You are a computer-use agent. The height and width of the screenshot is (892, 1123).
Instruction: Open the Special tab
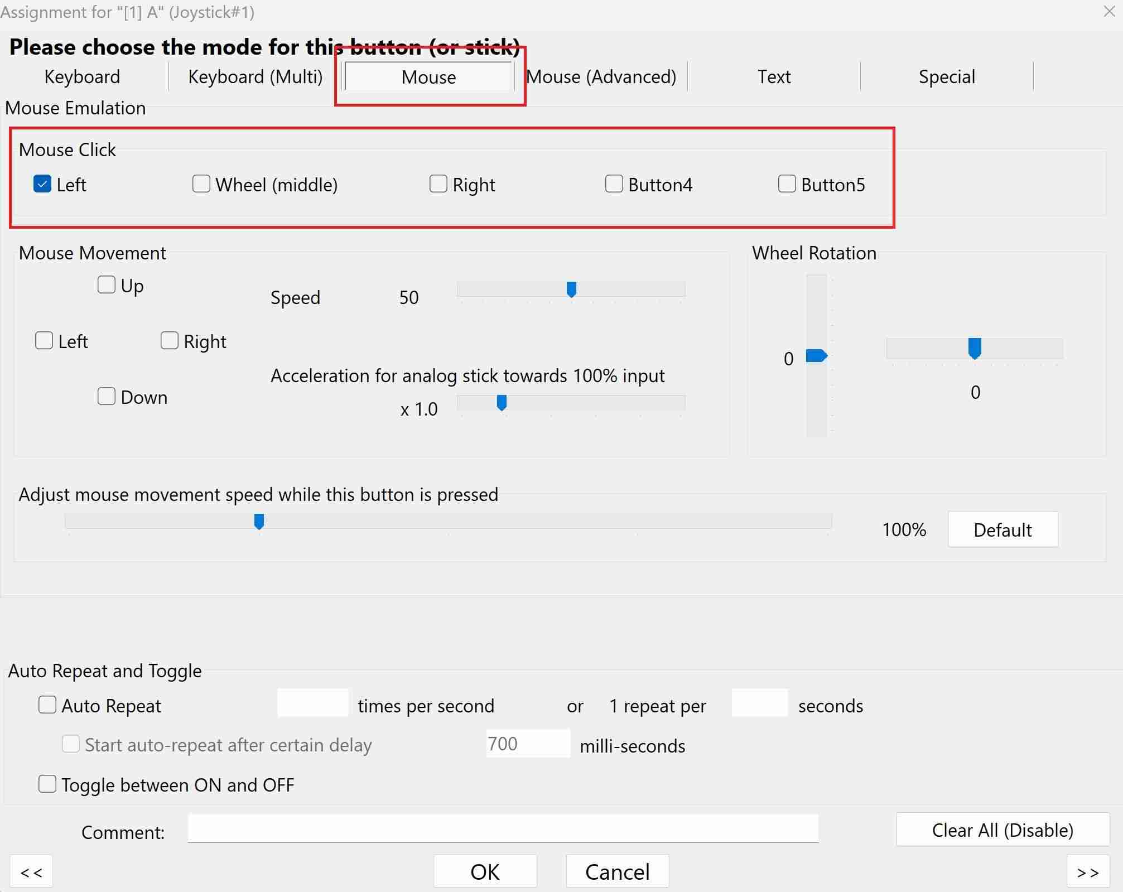coord(947,76)
